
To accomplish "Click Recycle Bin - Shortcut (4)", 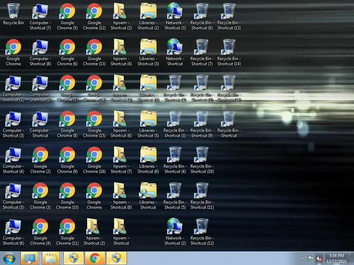I will point(175,160).
